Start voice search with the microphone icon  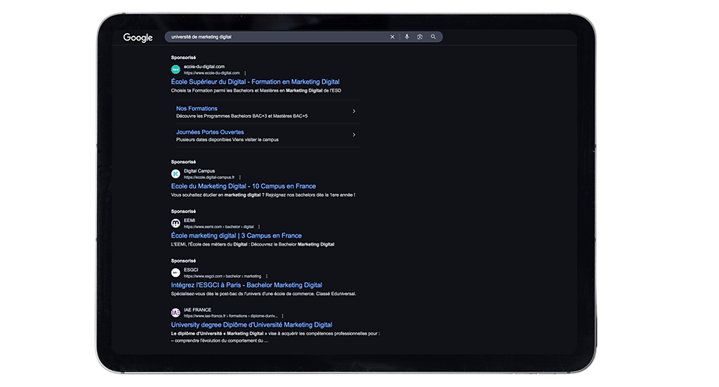[407, 37]
